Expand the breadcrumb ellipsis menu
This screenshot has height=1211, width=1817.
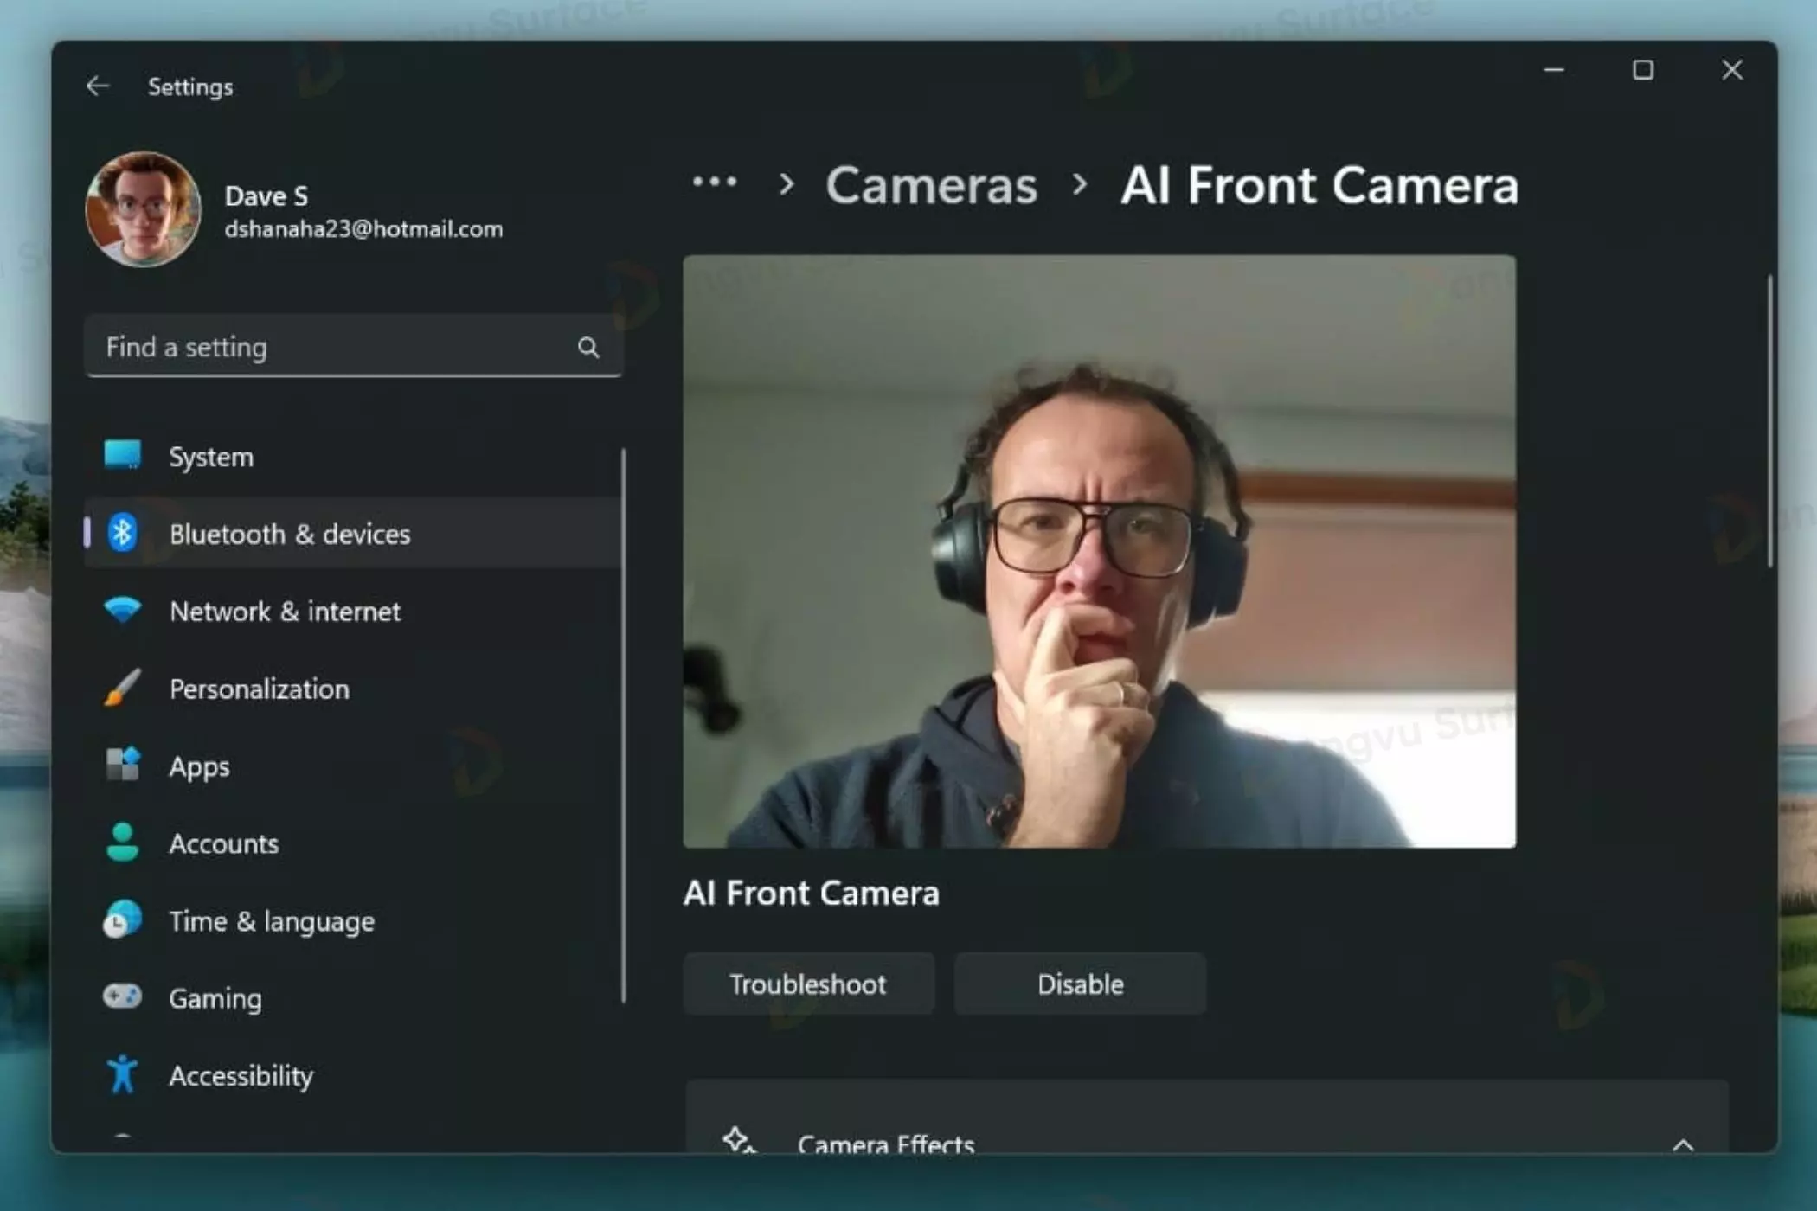click(715, 183)
